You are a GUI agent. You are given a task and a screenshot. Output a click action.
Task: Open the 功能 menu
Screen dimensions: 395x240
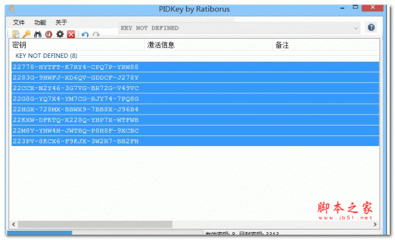pos(40,22)
